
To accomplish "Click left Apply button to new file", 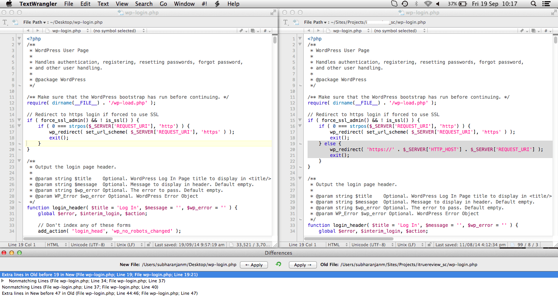I will coord(254,264).
